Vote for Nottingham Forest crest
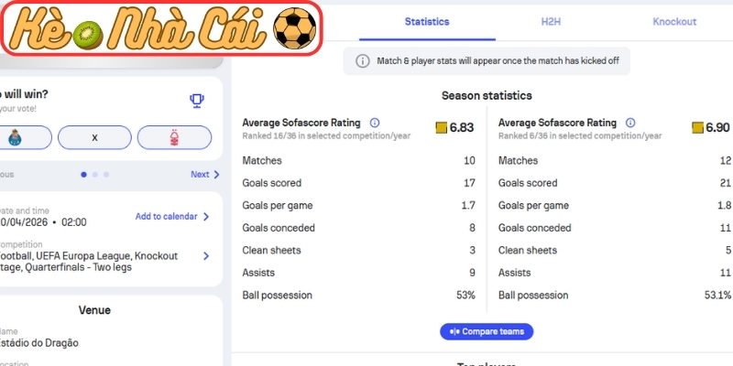 point(174,137)
